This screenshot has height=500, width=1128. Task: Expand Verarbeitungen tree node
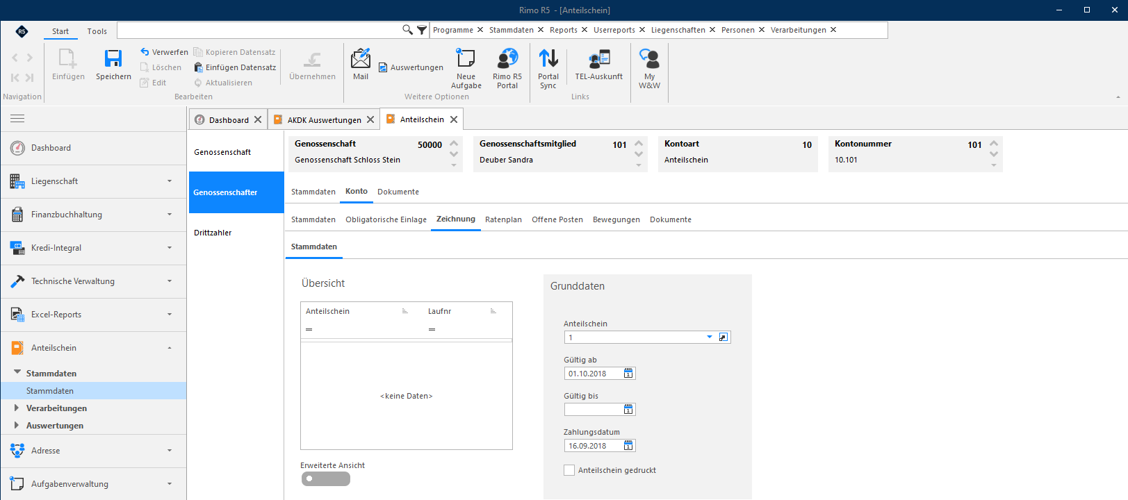17,408
